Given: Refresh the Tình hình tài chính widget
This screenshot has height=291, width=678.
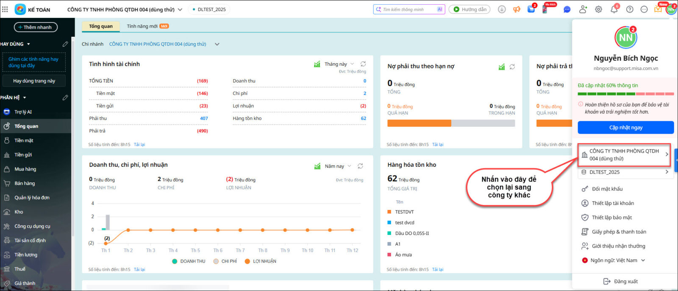Looking at the screenshot, I should [x=363, y=64].
